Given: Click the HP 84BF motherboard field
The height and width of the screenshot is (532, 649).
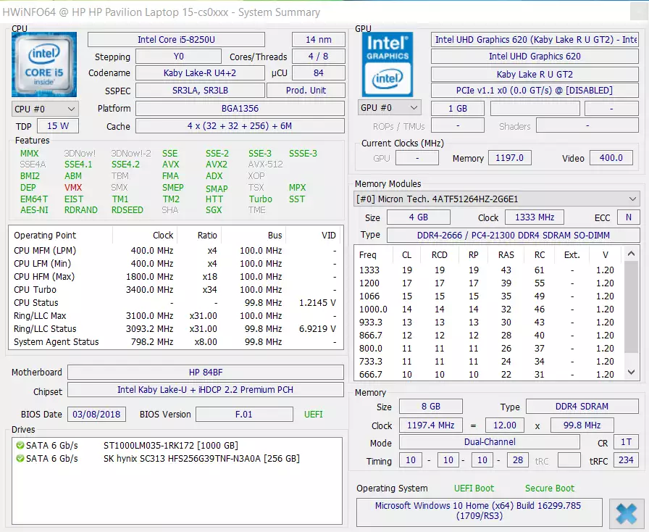Looking at the screenshot, I should pyautogui.click(x=206, y=372).
